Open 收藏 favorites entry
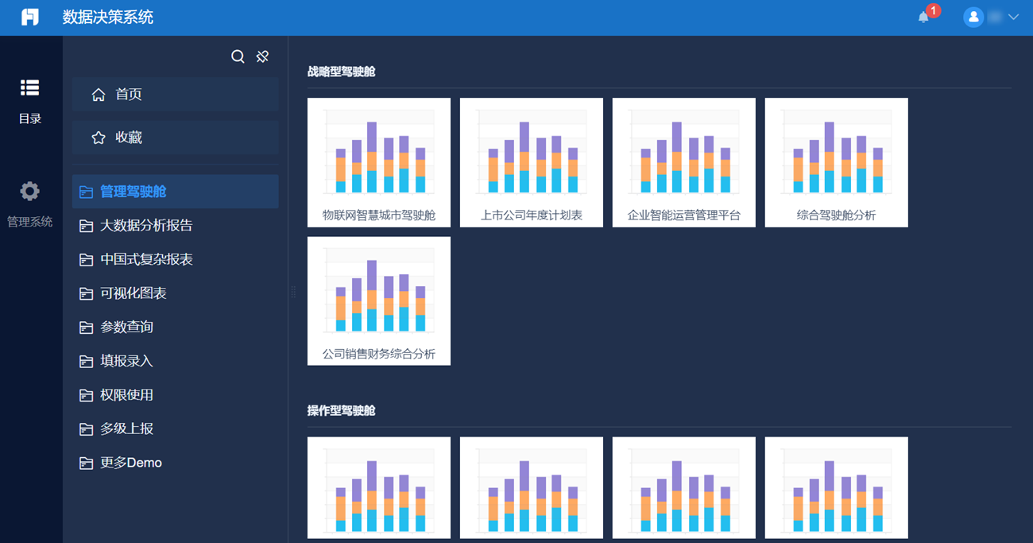1033x543 pixels. (175, 138)
